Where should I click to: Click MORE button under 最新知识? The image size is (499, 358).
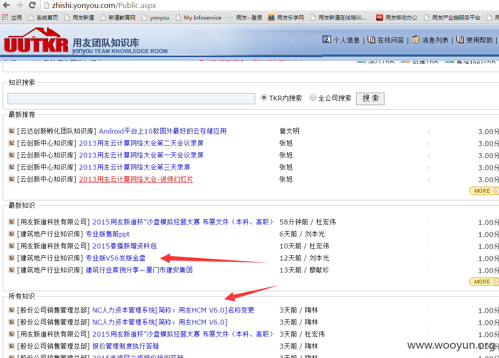pyautogui.click(x=484, y=282)
